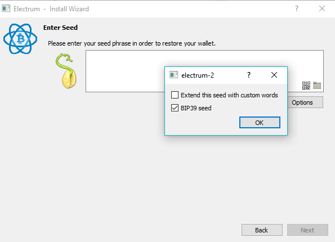The image size is (335, 242).
Task: Click the Electrum window icon in title bar
Action: 6,8
